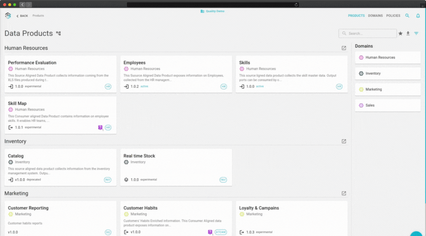Reload page using browser refresh icon

[x=296, y=5]
